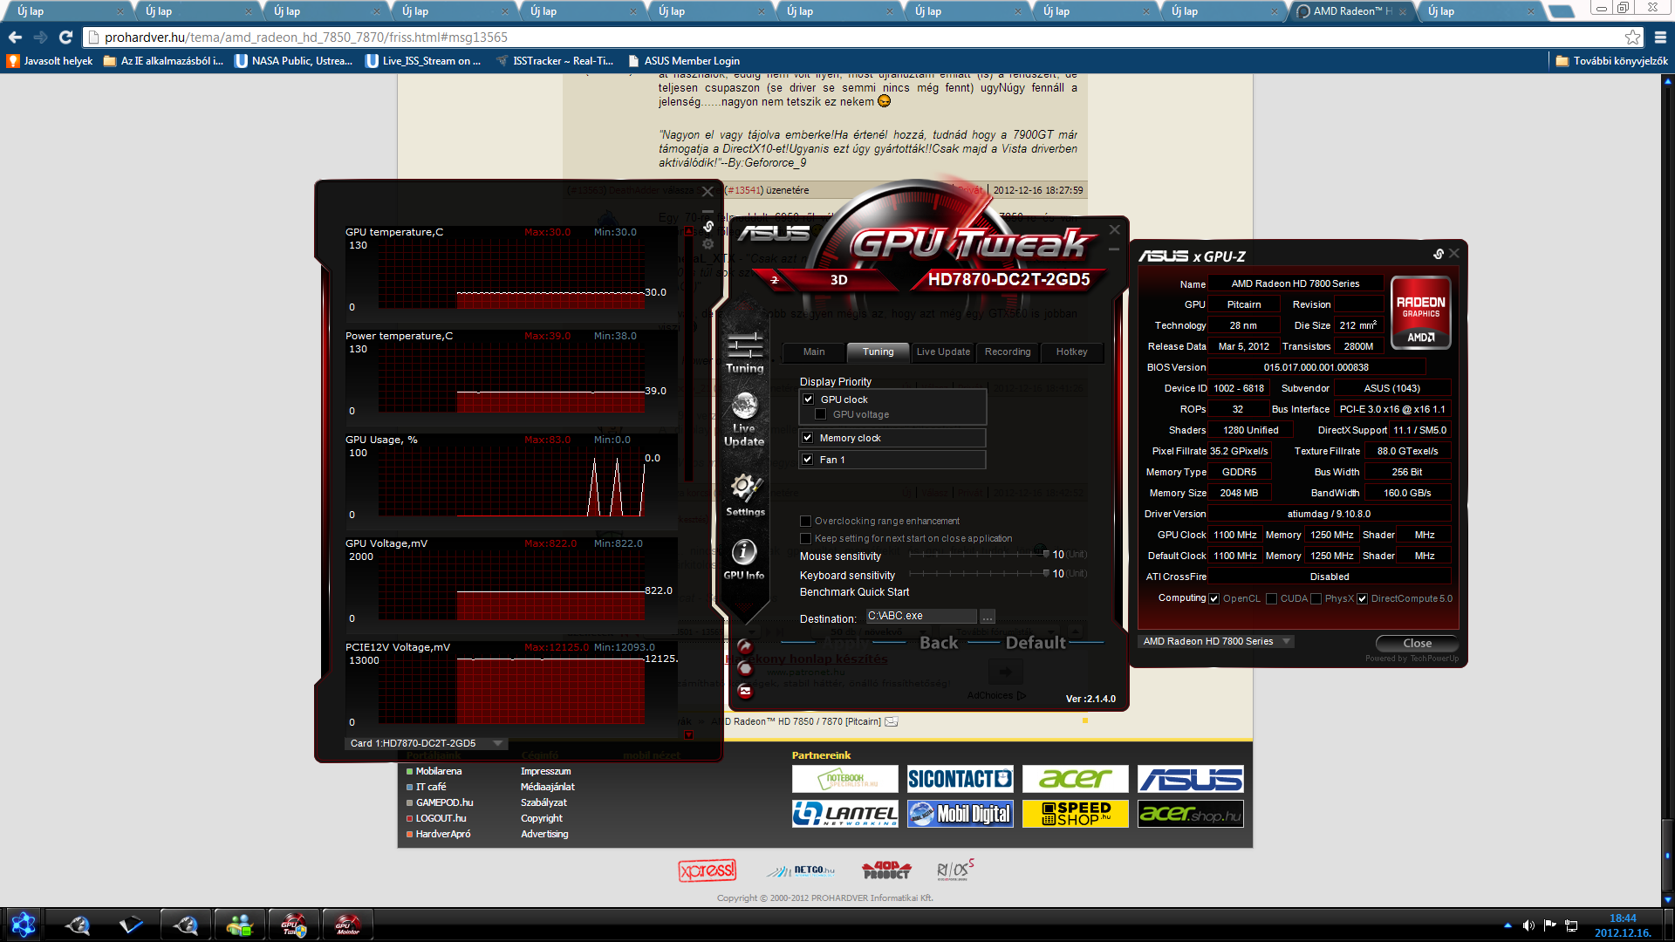Viewport: 1675px width, 942px height.
Task: Select profile 2 in GPU Tweak header
Action: click(775, 279)
